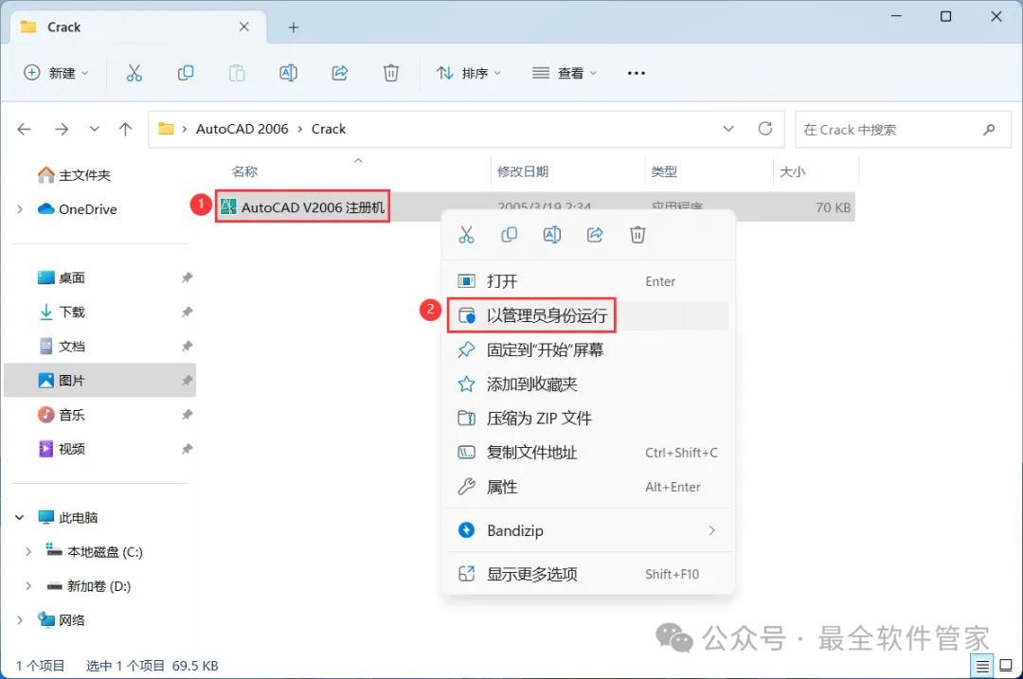Click the 在 Crack 中搜索 search box
Viewport: 1023px width, 679px height.
pyautogui.click(x=903, y=129)
